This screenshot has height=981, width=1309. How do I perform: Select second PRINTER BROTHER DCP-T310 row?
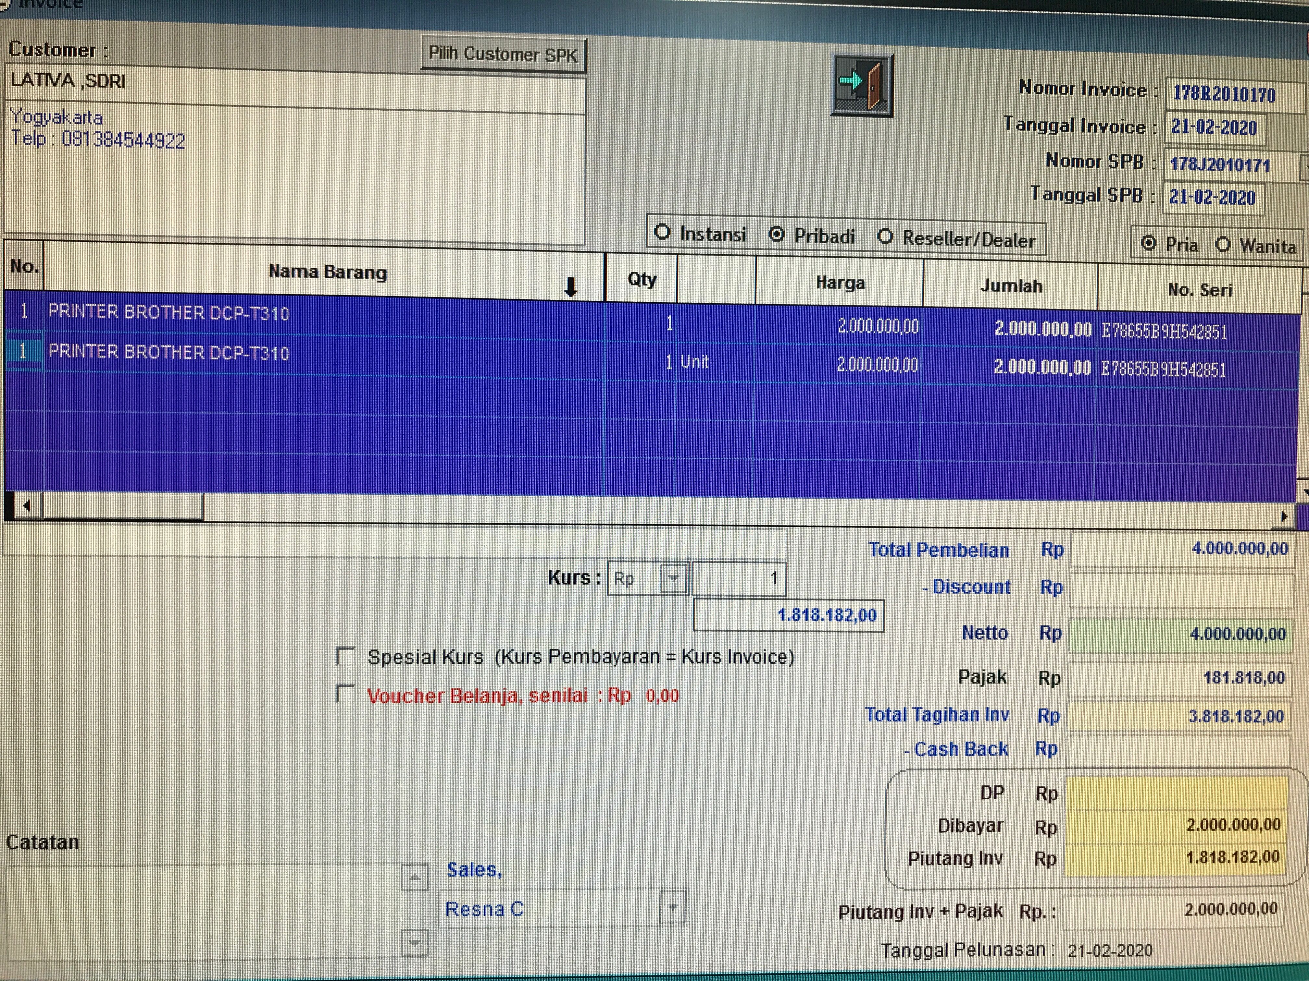pyautogui.click(x=168, y=352)
